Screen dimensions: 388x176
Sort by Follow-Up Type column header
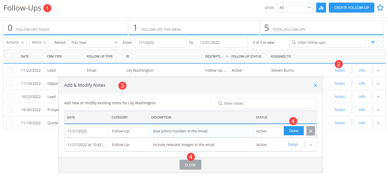[x=100, y=56]
